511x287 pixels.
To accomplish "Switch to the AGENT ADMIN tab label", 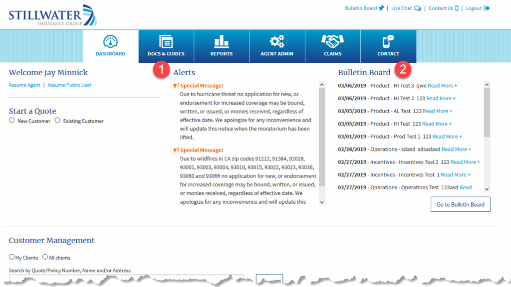I will [277, 54].
